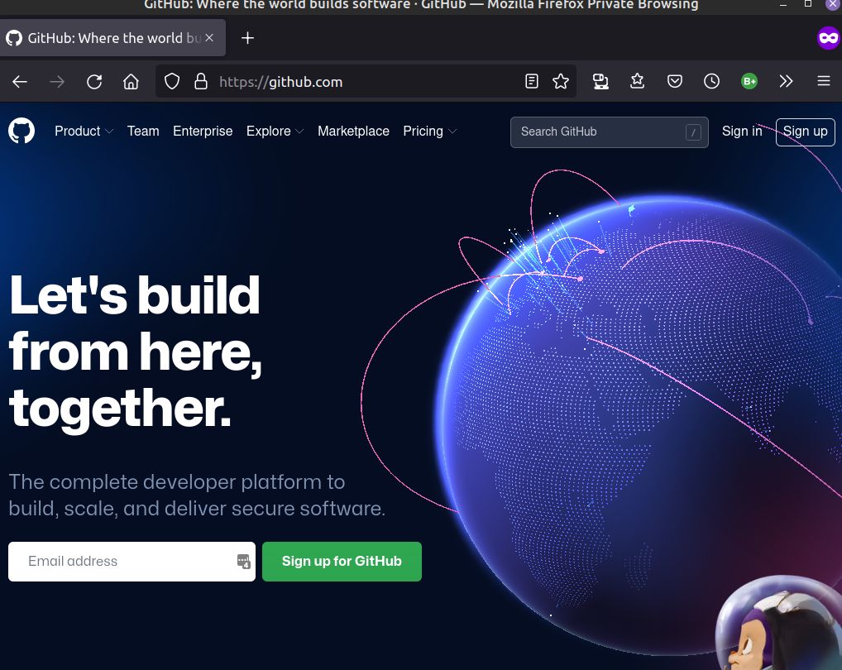
Task: Click the green B+ extension icon
Action: (x=749, y=81)
